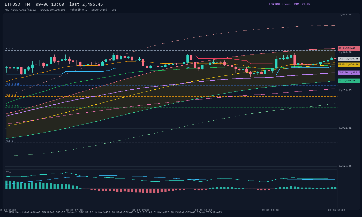Select the MRC R1-R2 status text
This screenshot has height=217, width=362.
coord(302,4)
